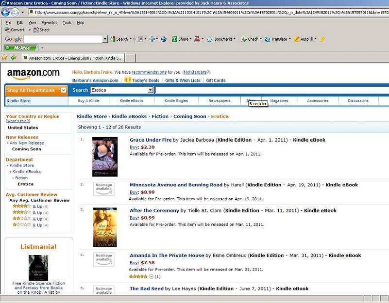389x303 pixels.
Task: Click inside the Google toolbar search box
Action: tap(63, 39)
